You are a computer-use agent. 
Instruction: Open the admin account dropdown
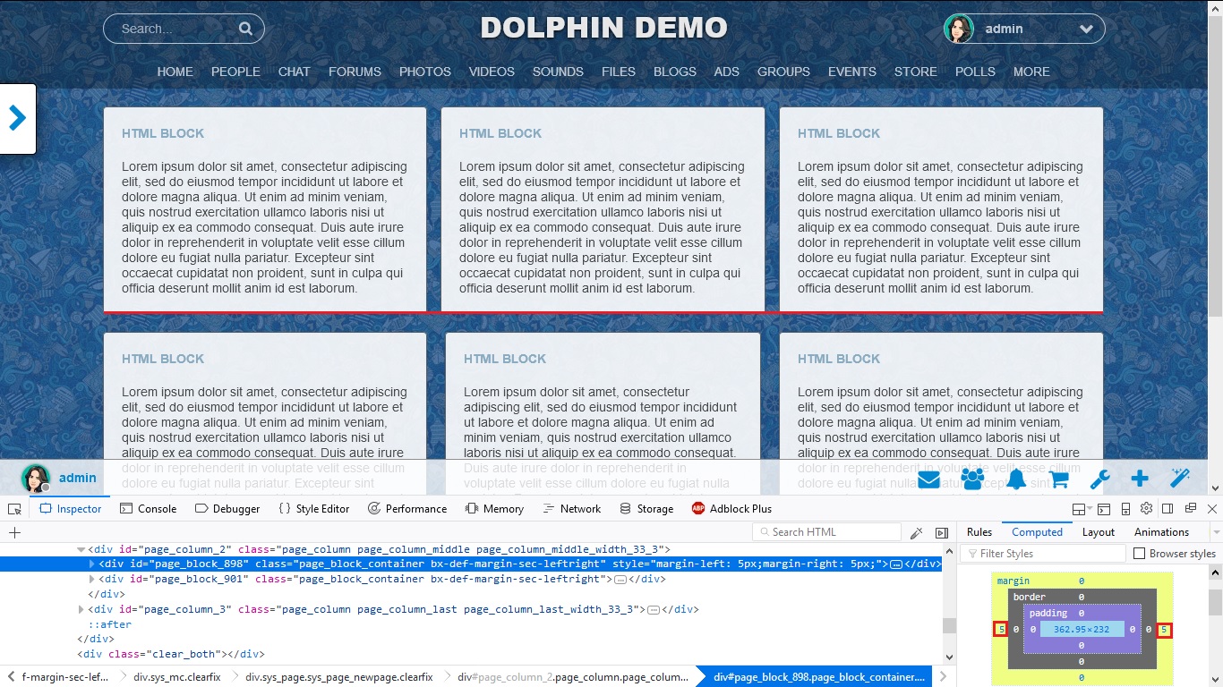[1086, 29]
